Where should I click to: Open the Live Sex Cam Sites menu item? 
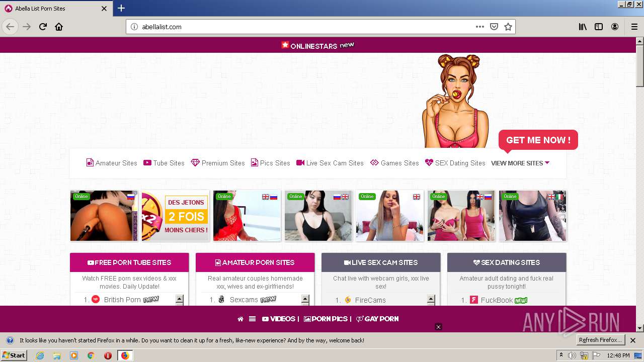click(330, 163)
